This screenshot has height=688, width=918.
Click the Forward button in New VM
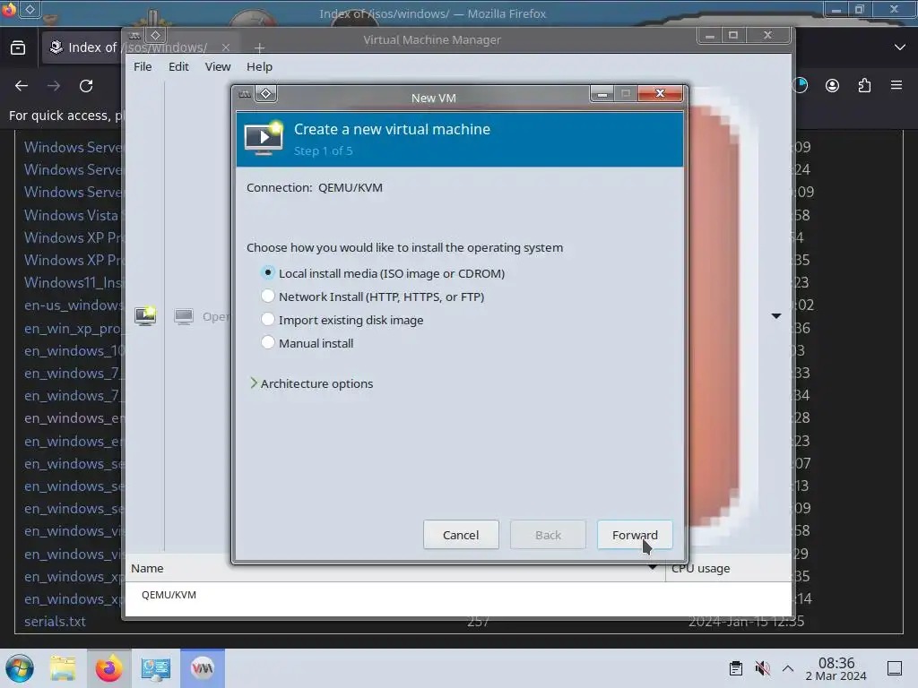point(635,535)
